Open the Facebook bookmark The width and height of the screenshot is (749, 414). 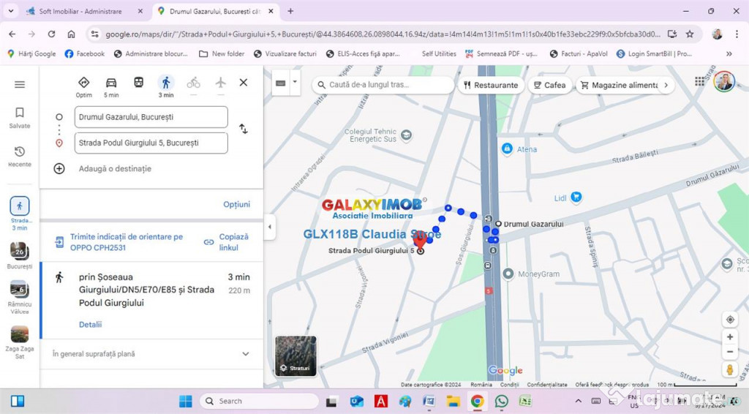85,54
